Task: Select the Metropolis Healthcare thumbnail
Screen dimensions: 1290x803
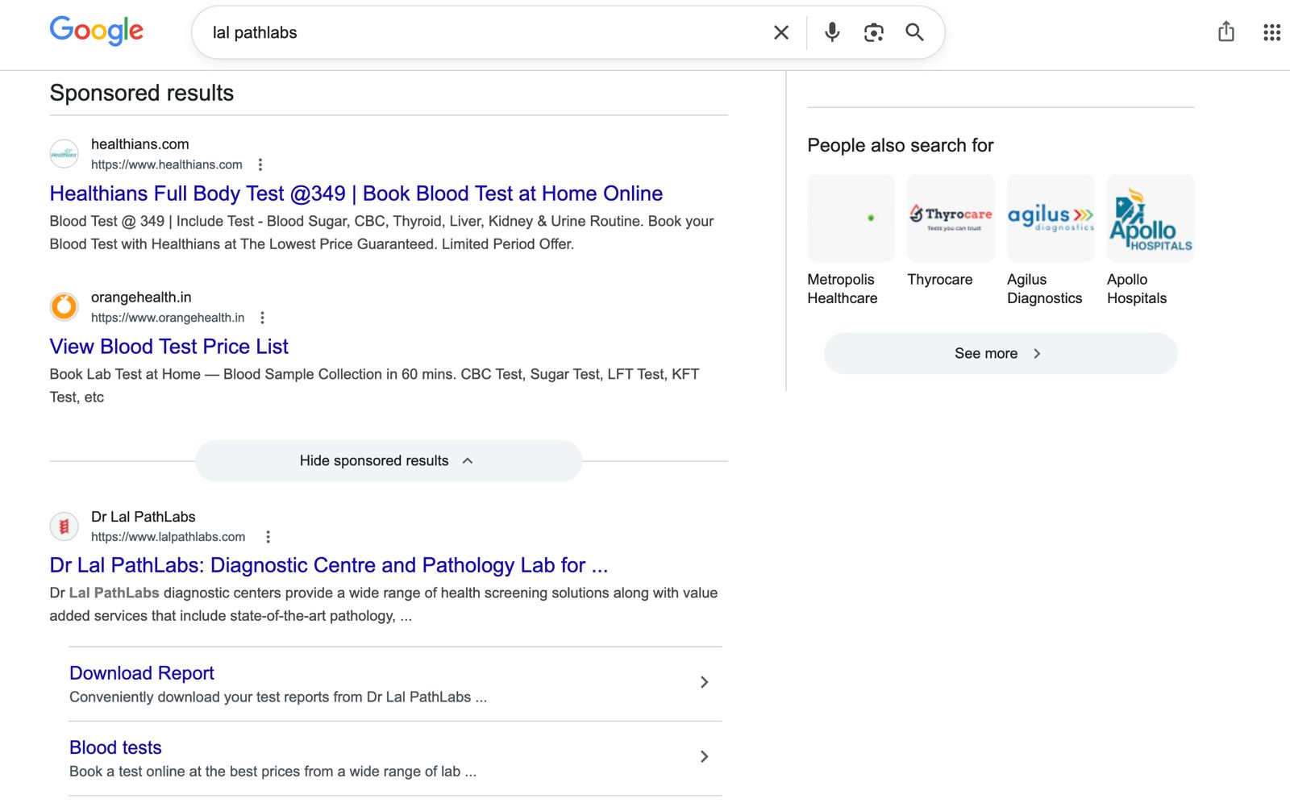Action: [851, 218]
